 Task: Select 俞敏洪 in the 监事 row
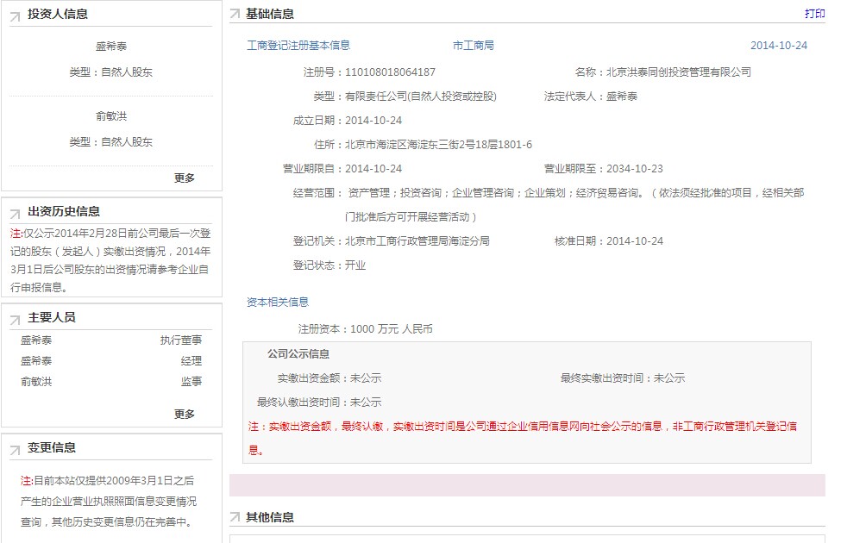pyautogui.click(x=36, y=382)
